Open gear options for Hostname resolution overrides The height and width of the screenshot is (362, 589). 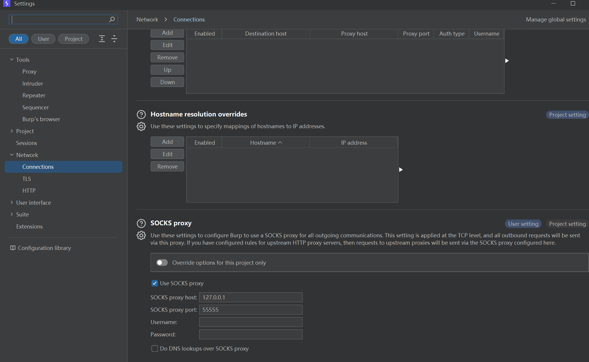click(x=141, y=126)
